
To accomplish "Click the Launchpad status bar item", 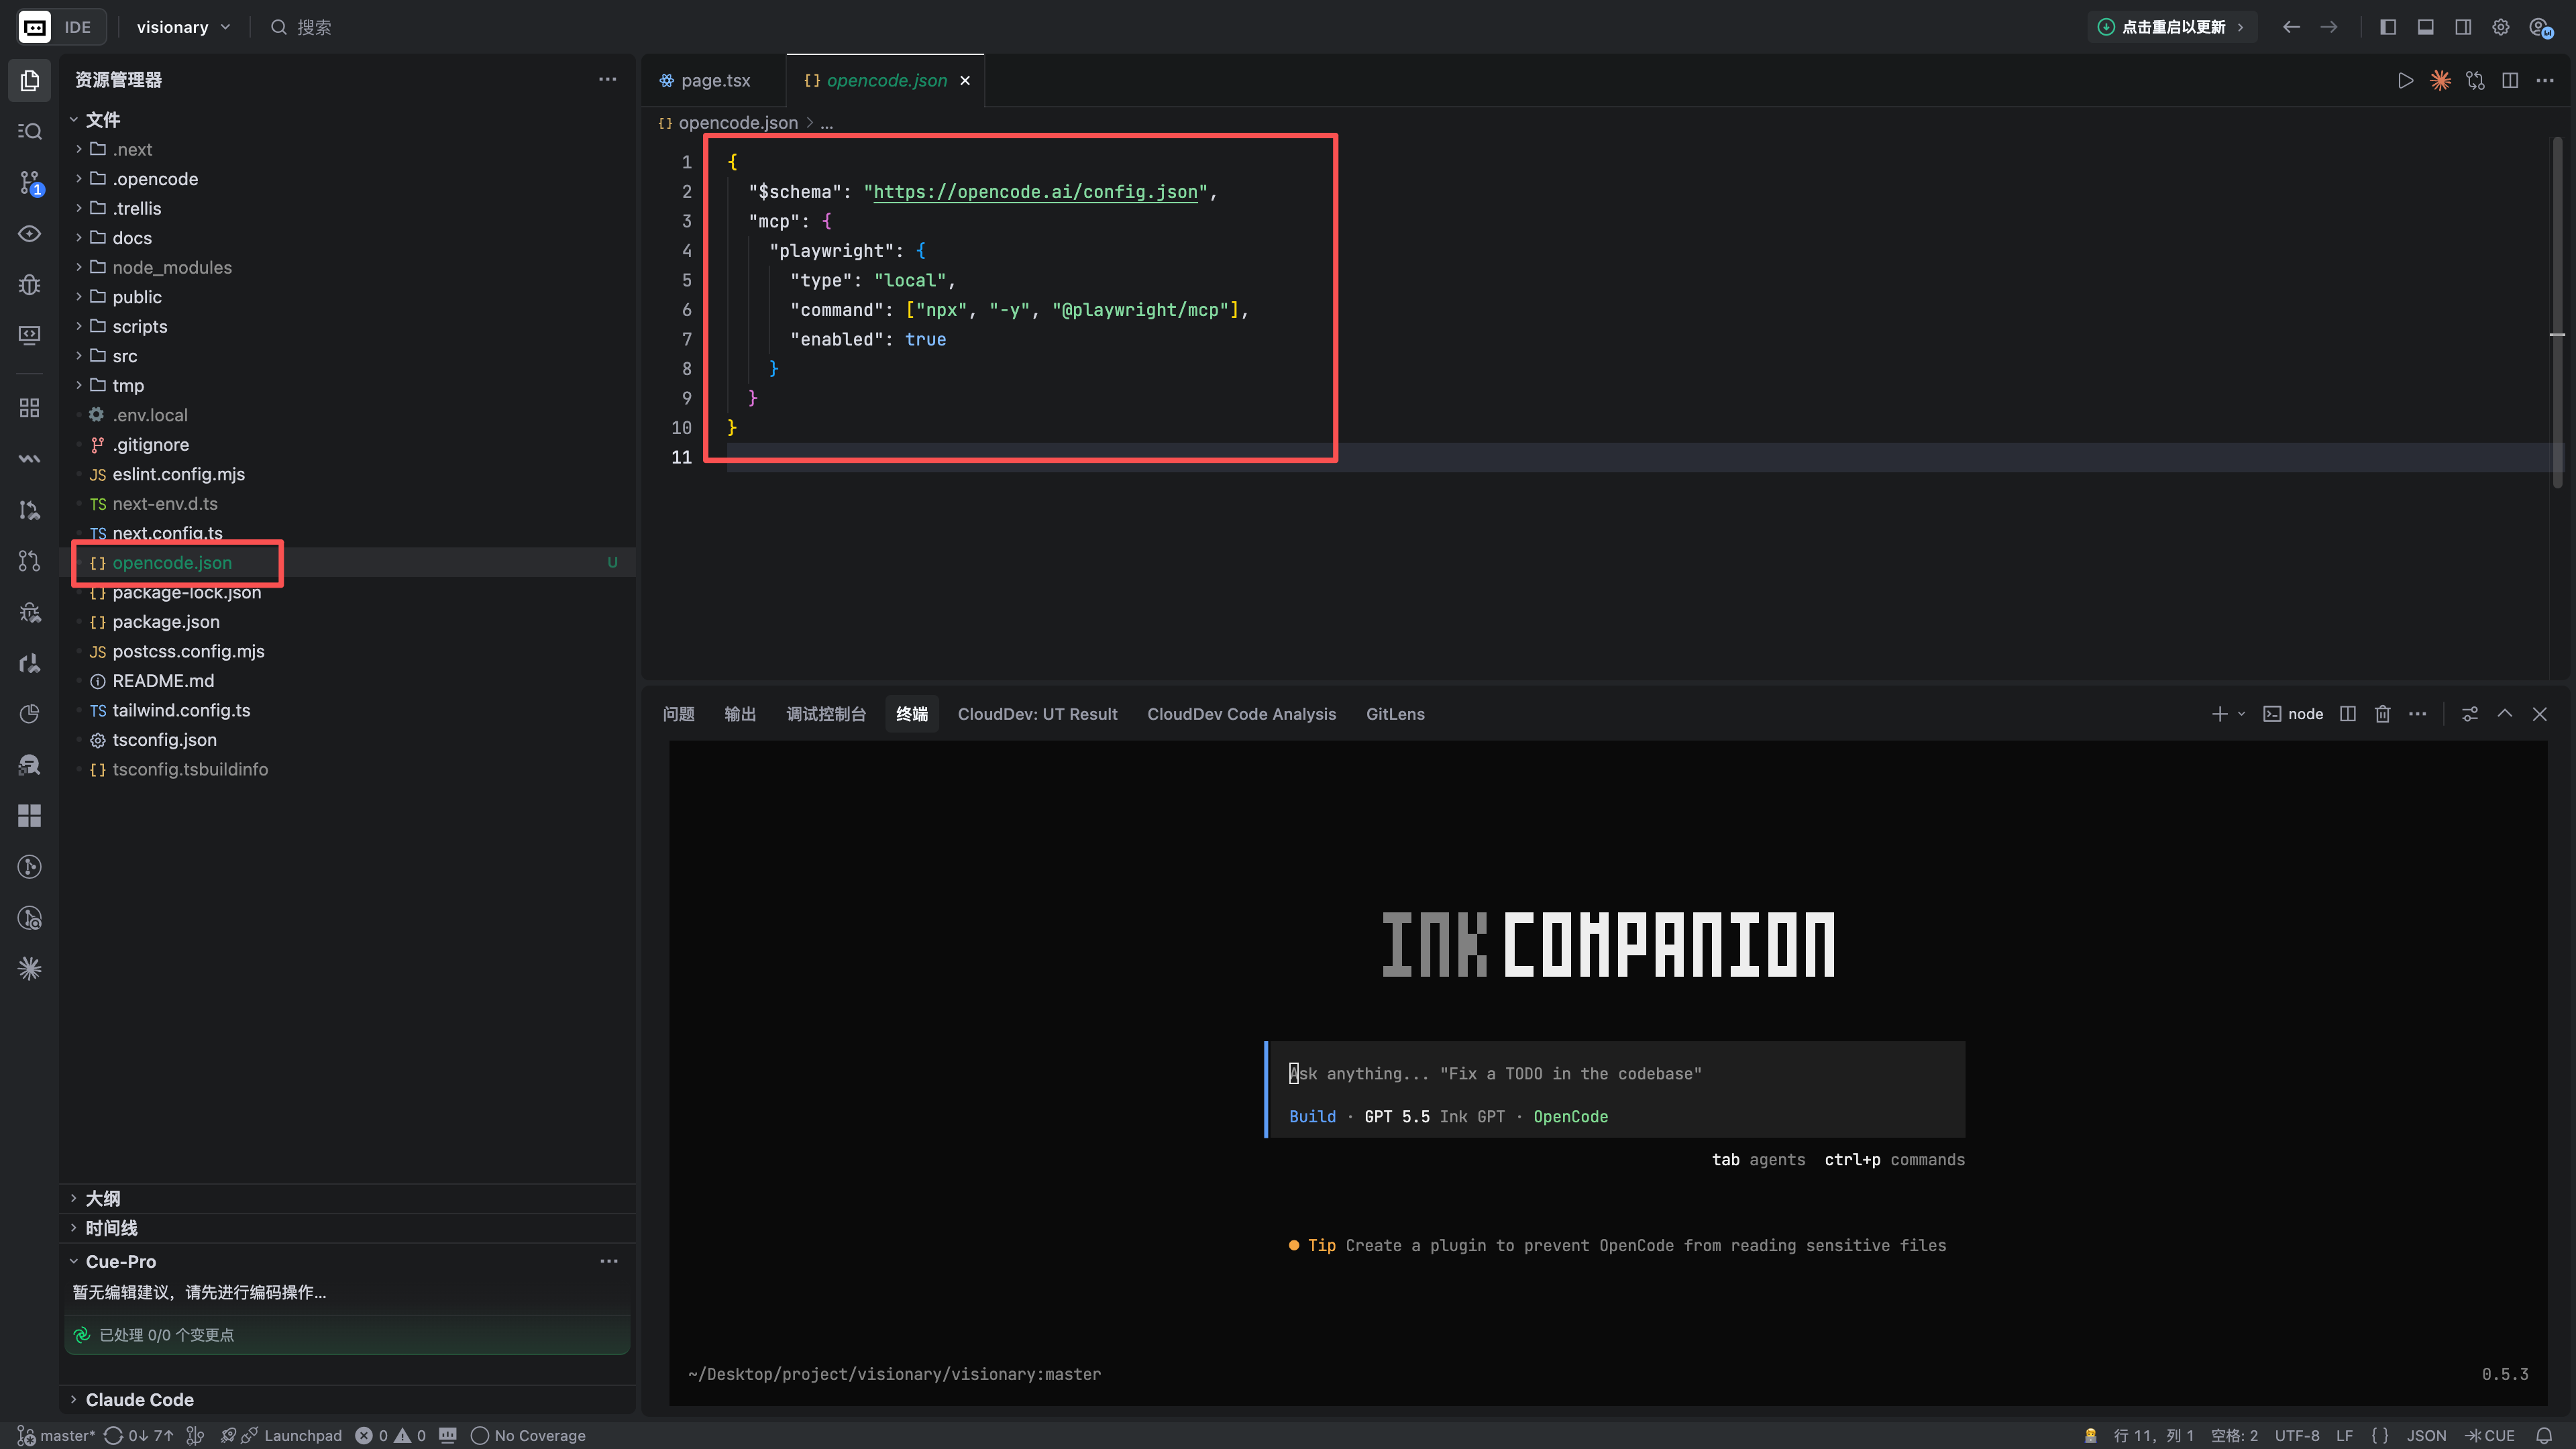I will tap(291, 1435).
